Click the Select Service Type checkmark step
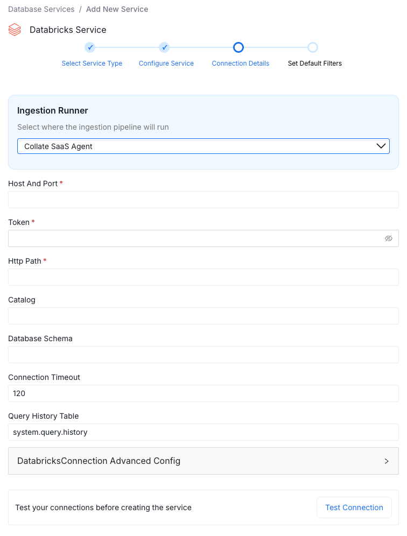This screenshot has height=536, width=407. tap(90, 47)
